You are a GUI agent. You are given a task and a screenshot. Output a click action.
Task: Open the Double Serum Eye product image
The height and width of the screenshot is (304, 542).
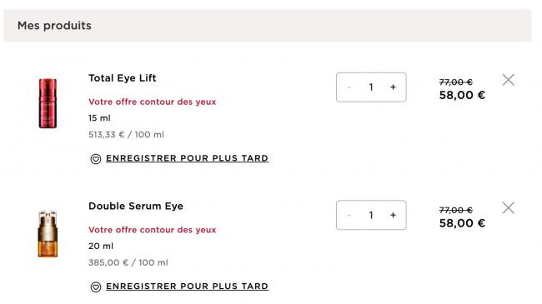[x=48, y=233]
